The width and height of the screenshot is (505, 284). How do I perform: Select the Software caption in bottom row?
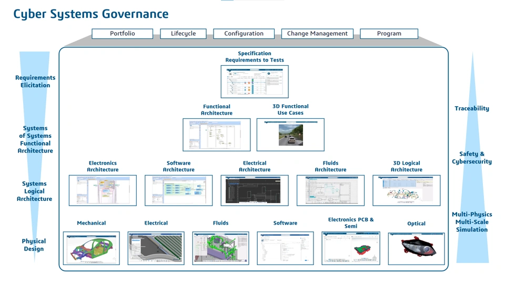pos(285,223)
